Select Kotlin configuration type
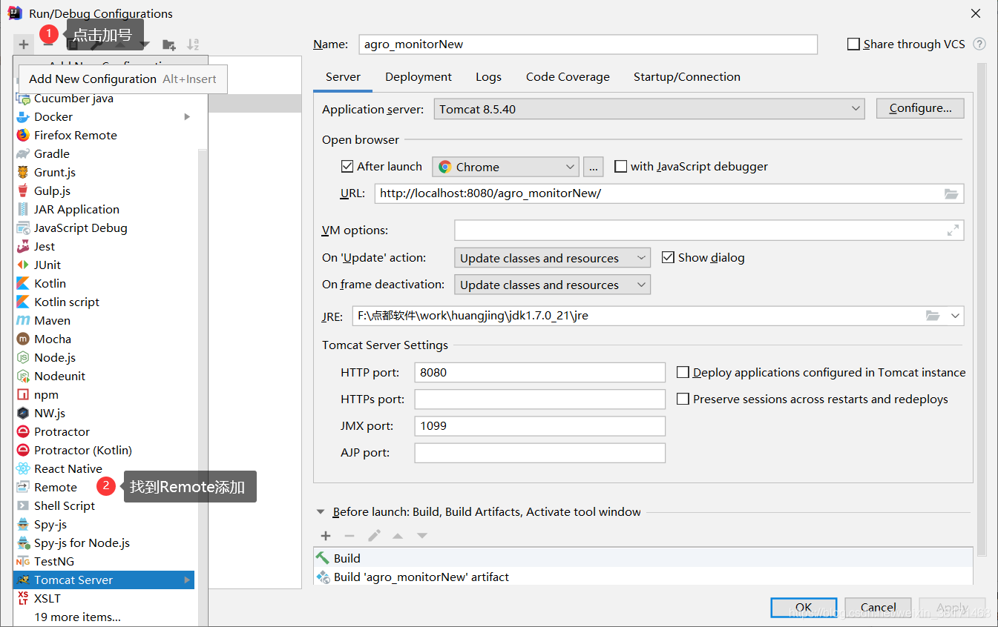Viewport: 998px width, 627px height. point(103,283)
